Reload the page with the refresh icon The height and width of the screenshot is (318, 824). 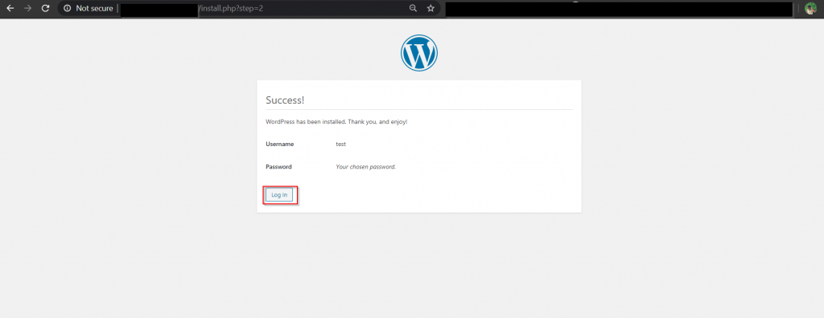pos(46,8)
